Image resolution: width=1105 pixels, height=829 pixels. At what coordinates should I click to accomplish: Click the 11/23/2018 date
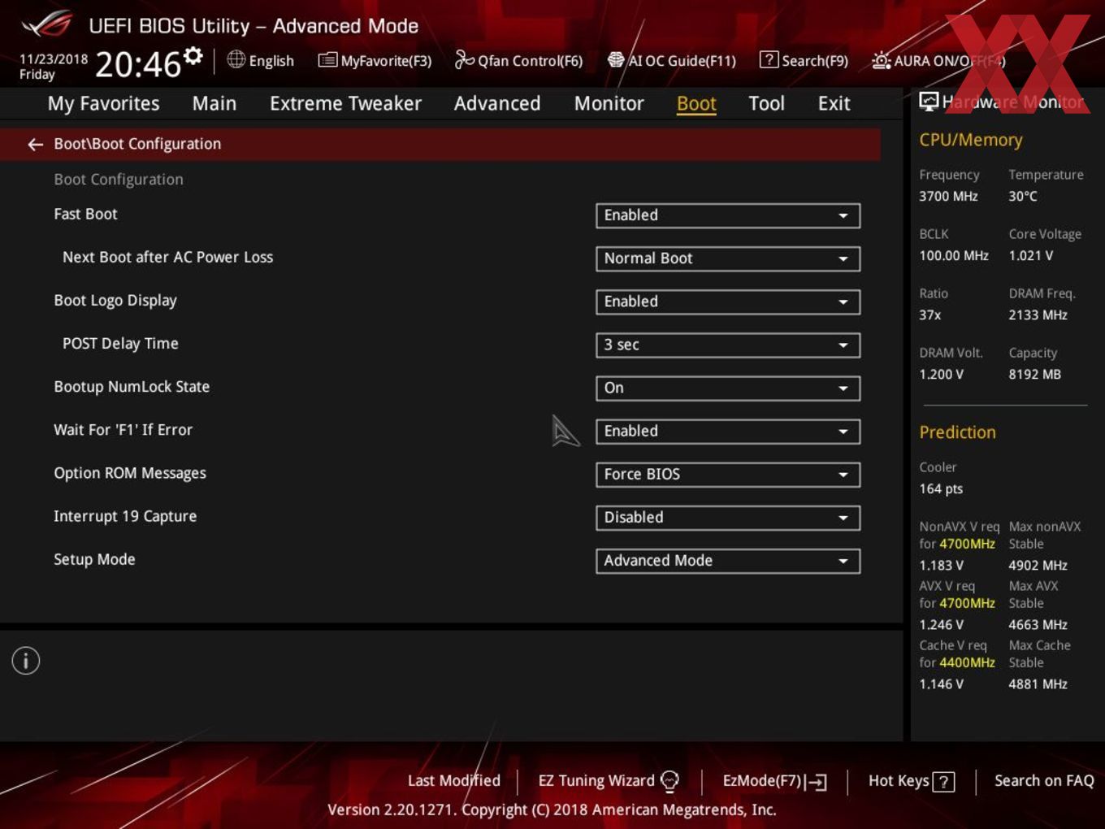point(54,59)
